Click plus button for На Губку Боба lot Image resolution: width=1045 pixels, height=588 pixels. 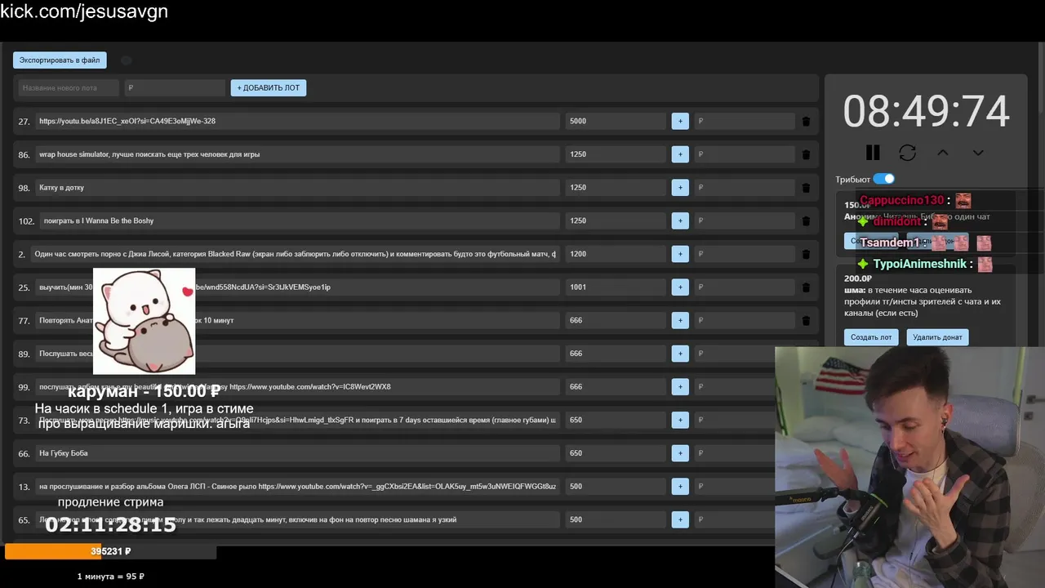point(680,453)
